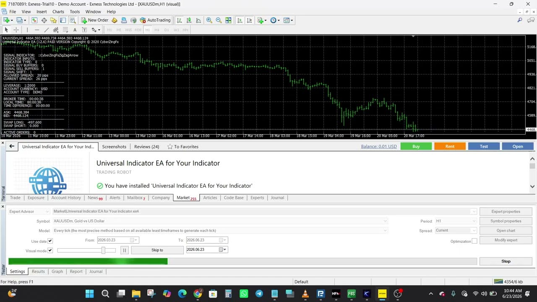
Task: Toggle Chart Shift icon
Action: pyautogui.click(x=249, y=20)
